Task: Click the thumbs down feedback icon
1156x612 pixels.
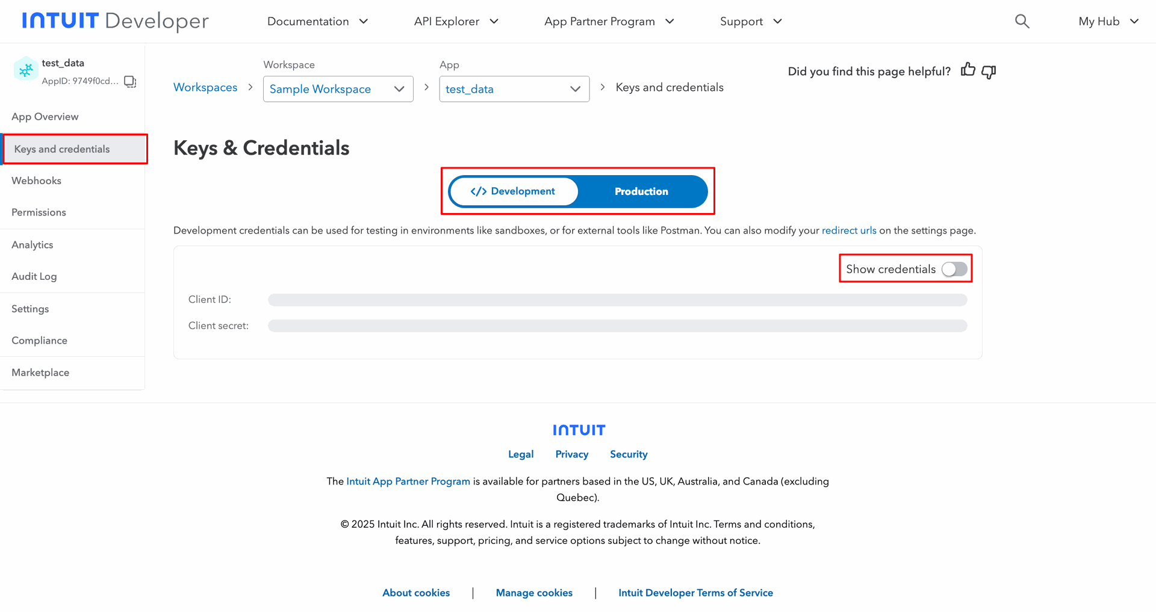Action: click(x=989, y=72)
